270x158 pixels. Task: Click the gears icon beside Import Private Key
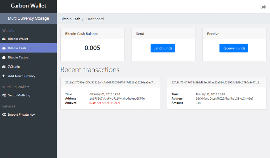click(4, 115)
